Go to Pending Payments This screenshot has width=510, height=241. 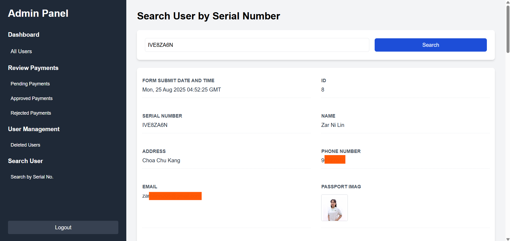[30, 84]
